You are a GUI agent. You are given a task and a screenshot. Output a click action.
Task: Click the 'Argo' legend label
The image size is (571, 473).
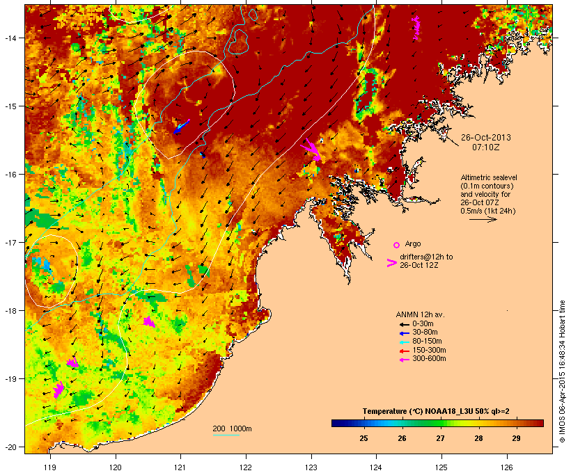(x=413, y=243)
